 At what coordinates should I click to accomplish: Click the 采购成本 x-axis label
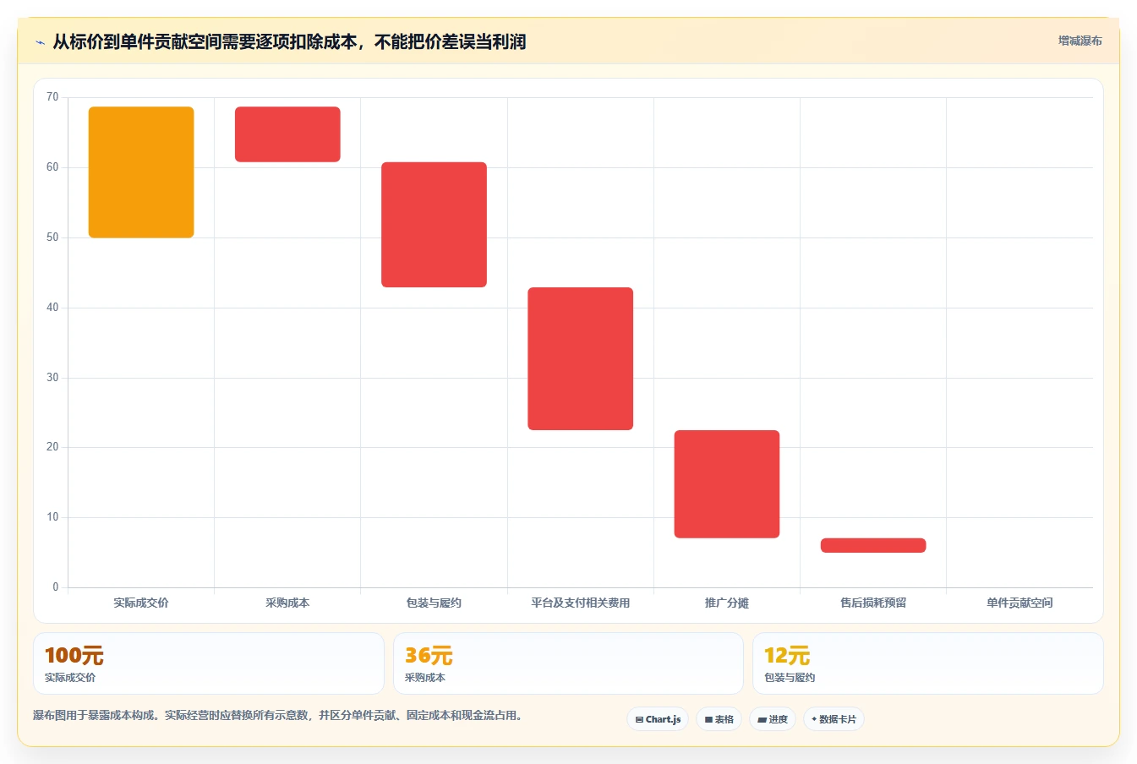tap(287, 603)
